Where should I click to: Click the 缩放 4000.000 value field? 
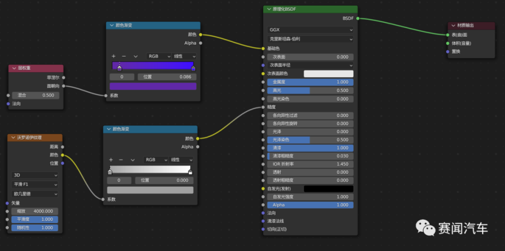35,211
